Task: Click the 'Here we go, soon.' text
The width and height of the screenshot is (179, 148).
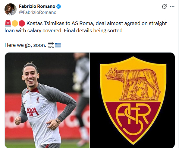Action: [25, 45]
